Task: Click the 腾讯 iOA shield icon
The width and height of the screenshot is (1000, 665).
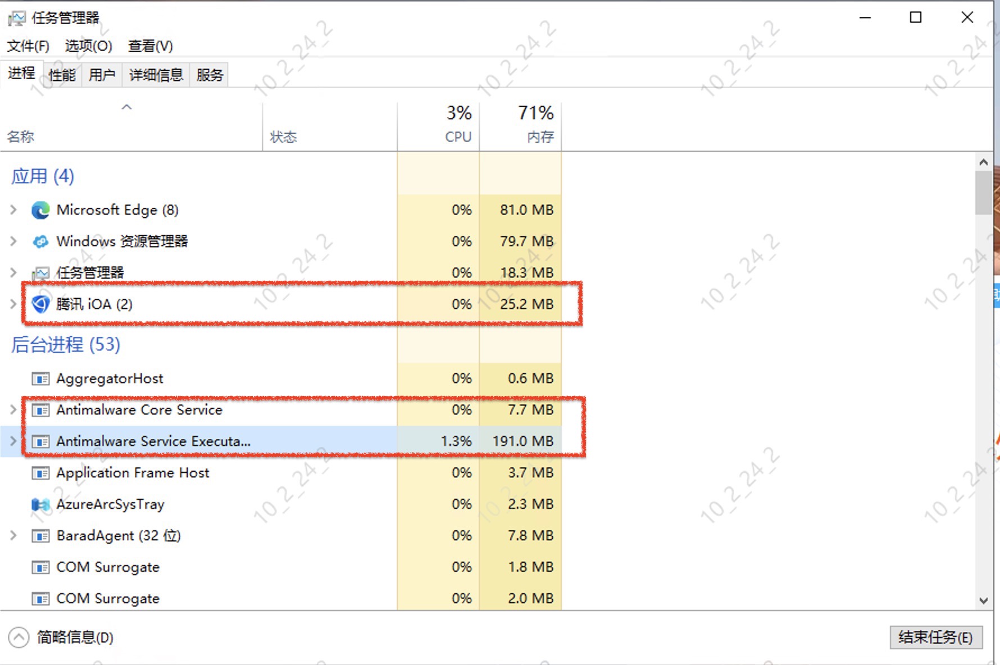Action: click(40, 304)
